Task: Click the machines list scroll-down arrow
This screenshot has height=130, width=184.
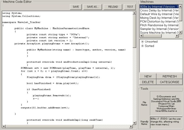Action: tap(180, 32)
